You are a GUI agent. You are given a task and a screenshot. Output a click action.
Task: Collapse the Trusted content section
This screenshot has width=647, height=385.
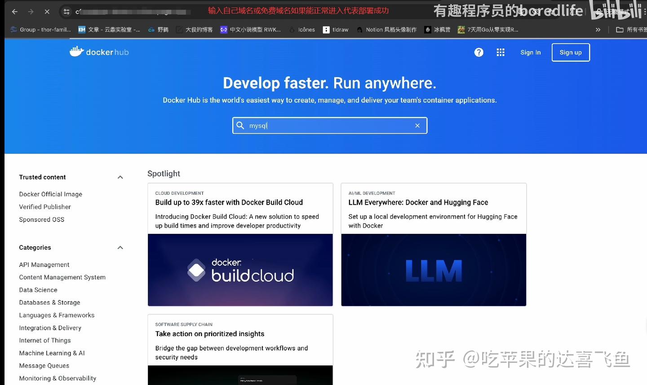tap(120, 177)
